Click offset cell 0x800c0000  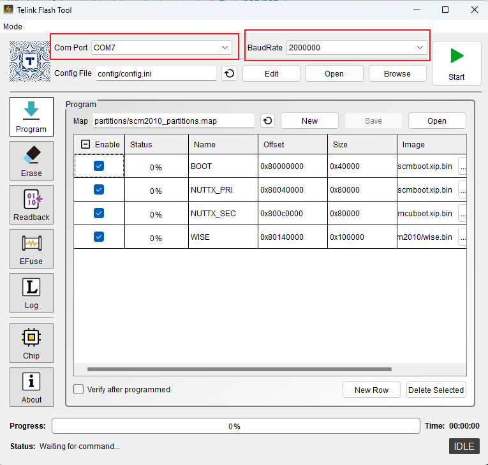[x=293, y=214]
